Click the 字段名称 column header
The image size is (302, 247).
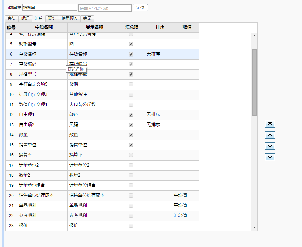pos(42,27)
